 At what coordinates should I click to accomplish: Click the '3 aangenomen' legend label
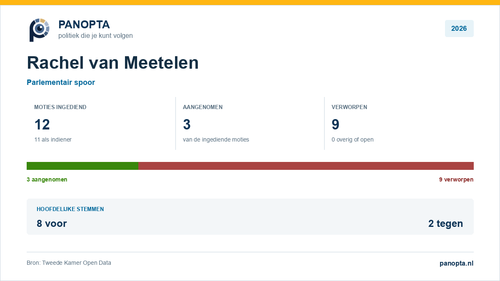(x=47, y=179)
